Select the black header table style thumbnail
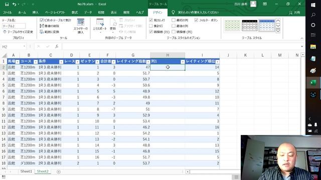Screen dimensions: 321x180 coord(249,25)
